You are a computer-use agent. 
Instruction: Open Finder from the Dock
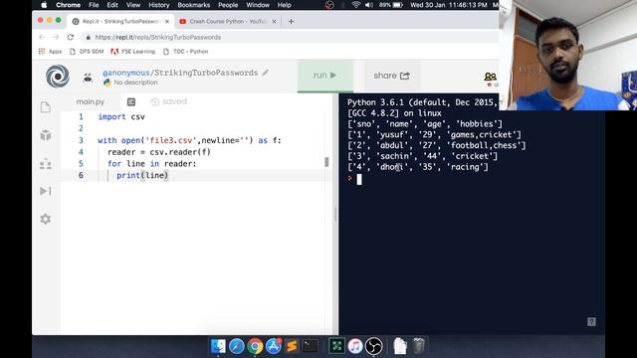[218, 346]
